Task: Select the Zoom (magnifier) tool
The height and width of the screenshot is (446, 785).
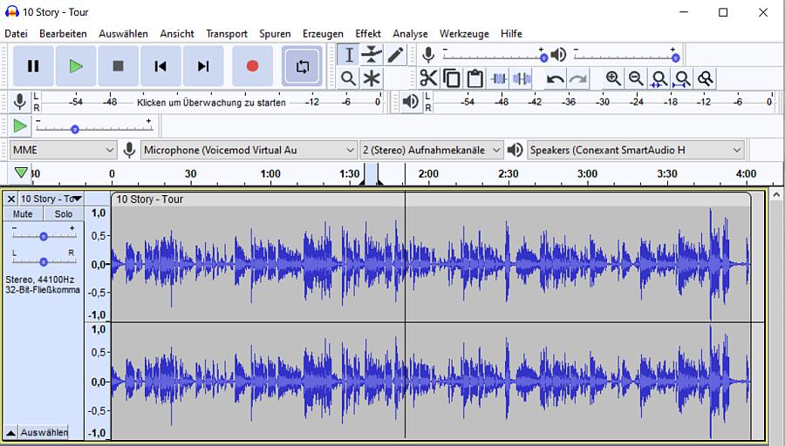Action: (348, 78)
